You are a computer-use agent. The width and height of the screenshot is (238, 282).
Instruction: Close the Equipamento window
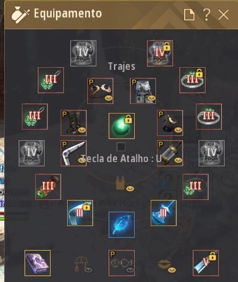click(224, 15)
